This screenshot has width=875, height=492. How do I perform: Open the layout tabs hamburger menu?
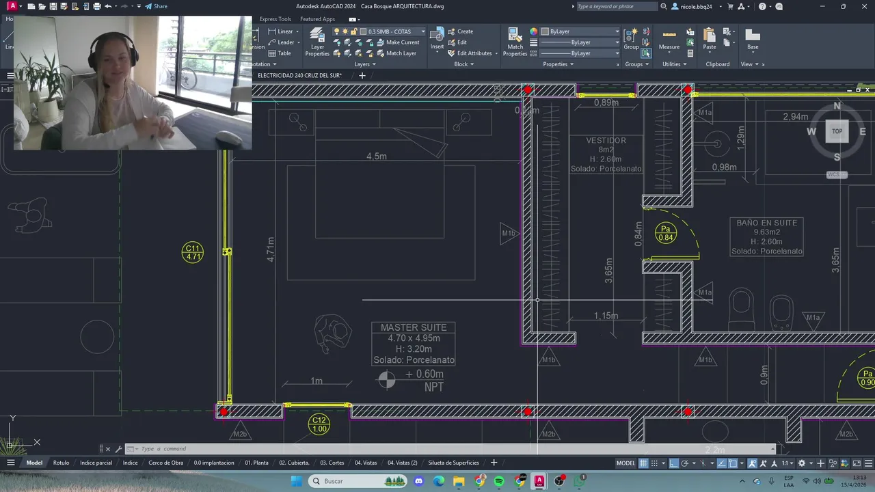click(11, 463)
